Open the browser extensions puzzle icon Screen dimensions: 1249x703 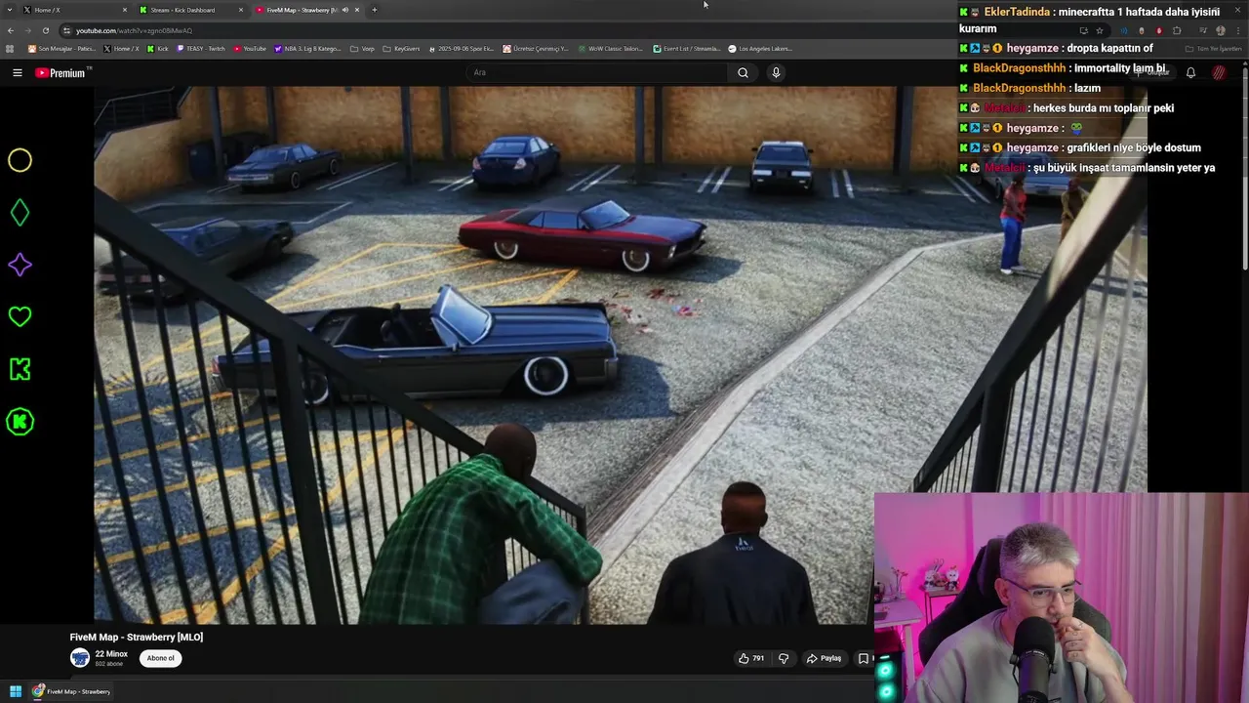(x=1177, y=30)
